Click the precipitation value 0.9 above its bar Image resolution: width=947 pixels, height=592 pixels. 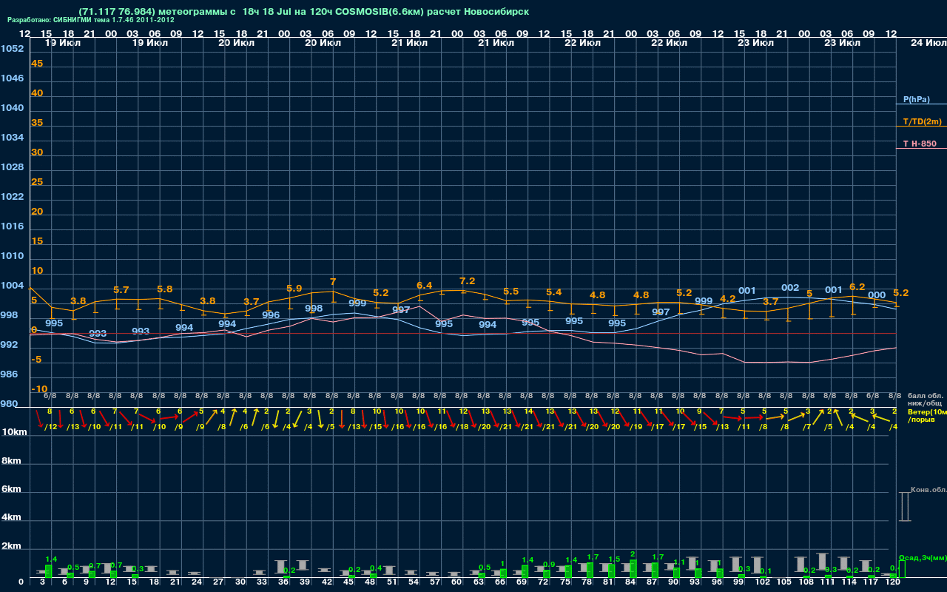[548, 565]
